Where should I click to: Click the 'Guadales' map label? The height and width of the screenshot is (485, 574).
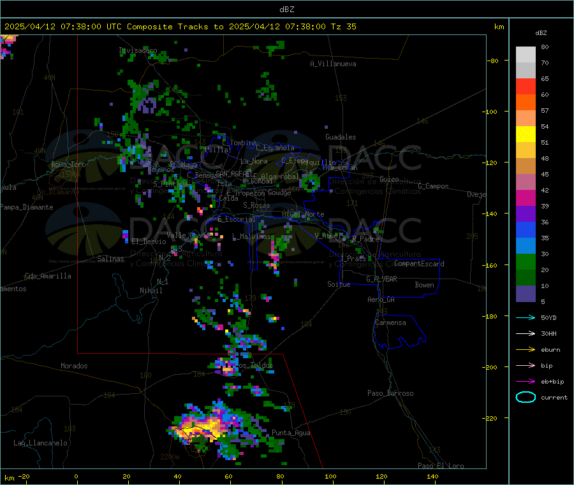point(341,137)
